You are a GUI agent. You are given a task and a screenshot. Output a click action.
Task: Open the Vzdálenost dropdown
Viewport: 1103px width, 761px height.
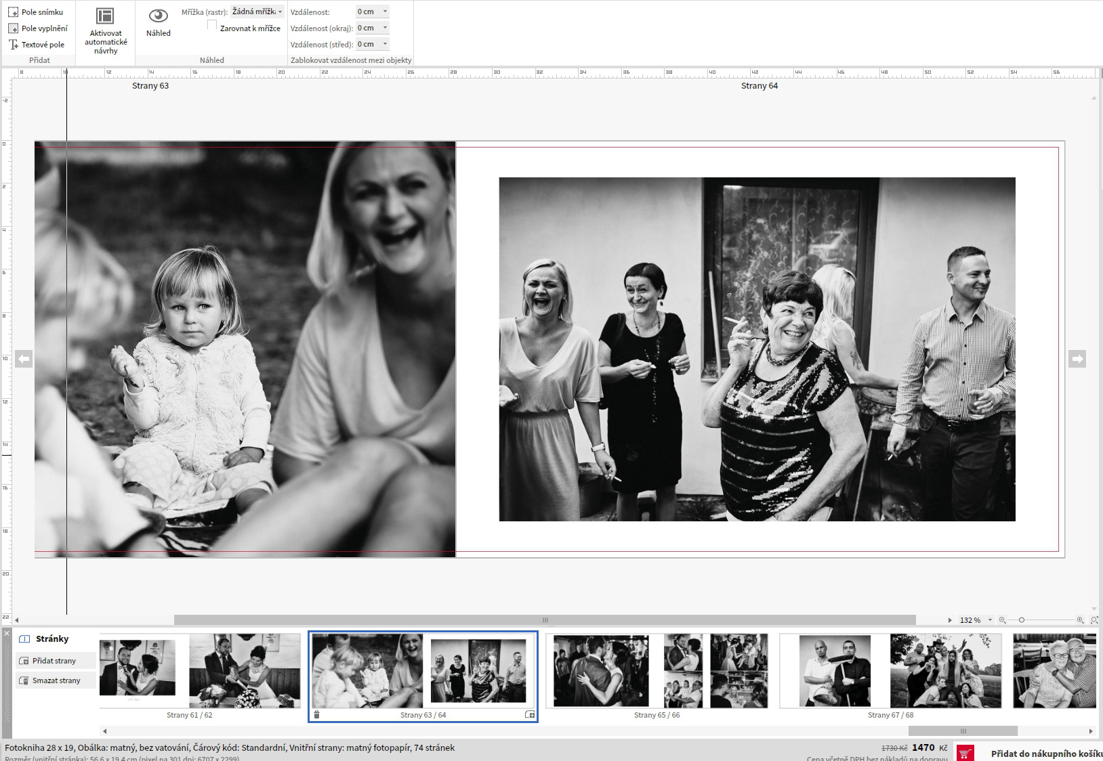pyautogui.click(x=386, y=12)
